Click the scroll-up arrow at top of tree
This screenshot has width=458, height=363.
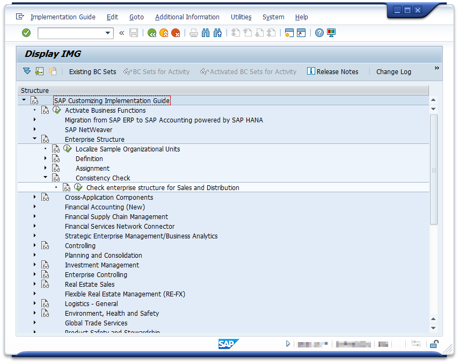pos(433,100)
